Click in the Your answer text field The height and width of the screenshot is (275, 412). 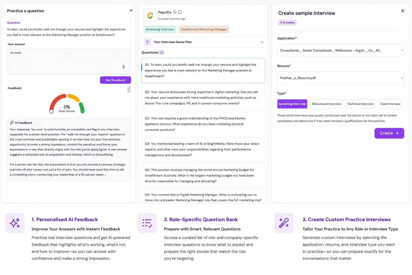click(69, 61)
